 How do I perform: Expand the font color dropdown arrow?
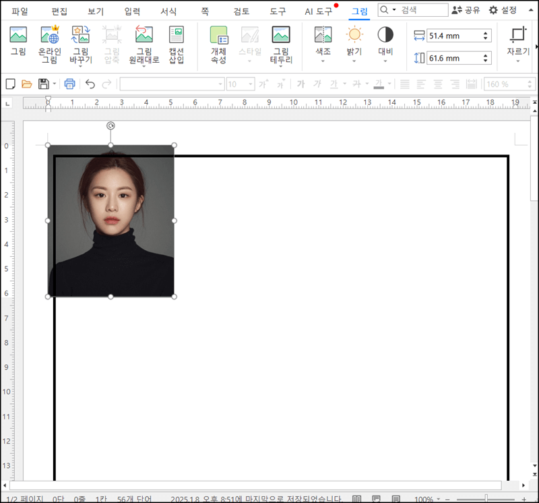(389, 84)
